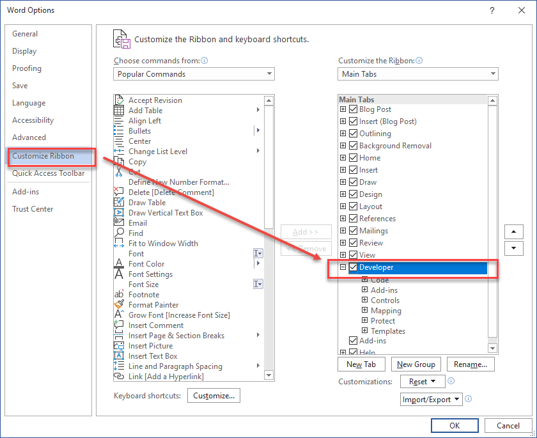Open the Choose commands from dropdown

(194, 74)
